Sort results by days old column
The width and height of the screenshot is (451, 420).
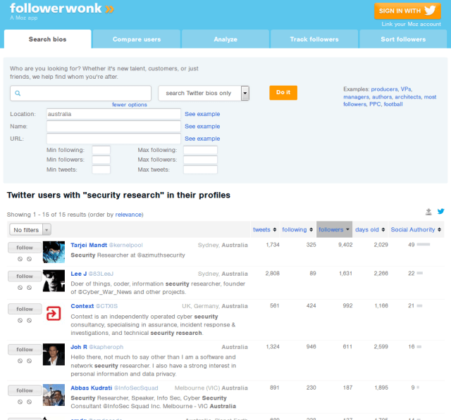[370, 229]
